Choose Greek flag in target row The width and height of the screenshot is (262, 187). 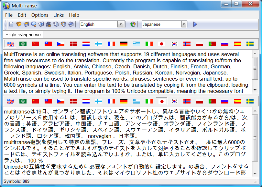136,101
